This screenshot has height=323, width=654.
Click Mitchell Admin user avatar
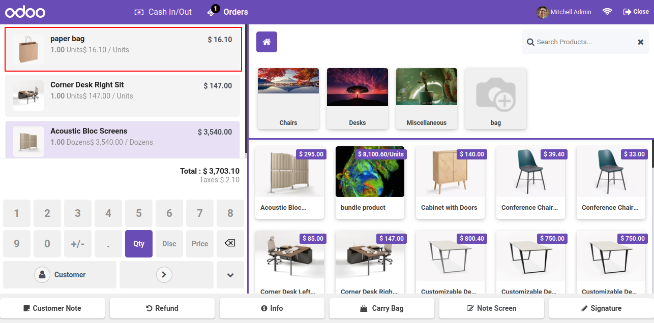pos(543,12)
